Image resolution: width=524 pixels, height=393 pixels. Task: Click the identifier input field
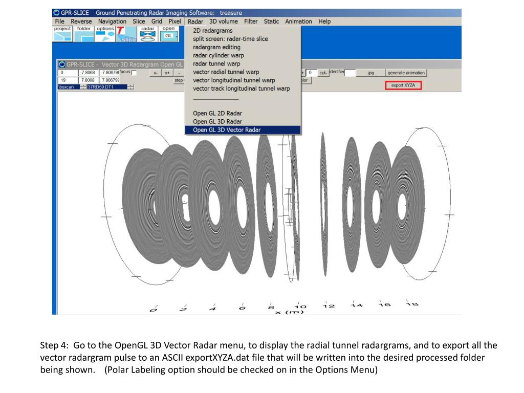[350, 73]
